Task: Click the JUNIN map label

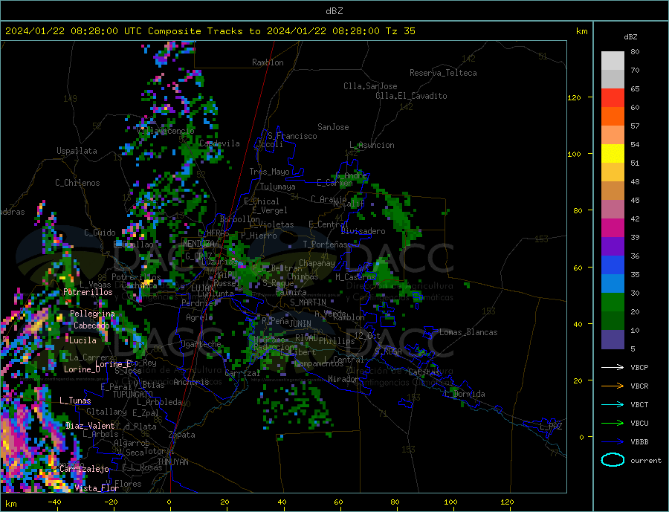Action: coord(300,324)
